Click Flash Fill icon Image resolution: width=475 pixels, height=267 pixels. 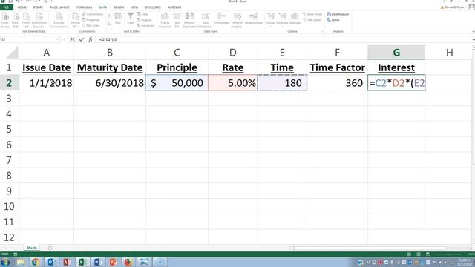[x=177, y=20]
